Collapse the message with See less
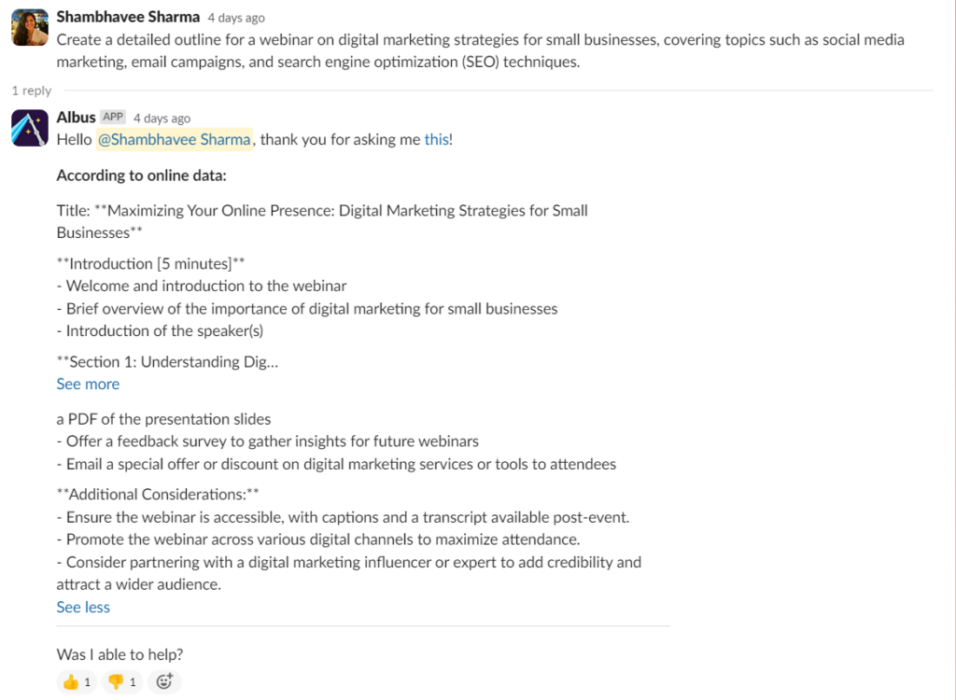956x700 pixels. tap(83, 607)
